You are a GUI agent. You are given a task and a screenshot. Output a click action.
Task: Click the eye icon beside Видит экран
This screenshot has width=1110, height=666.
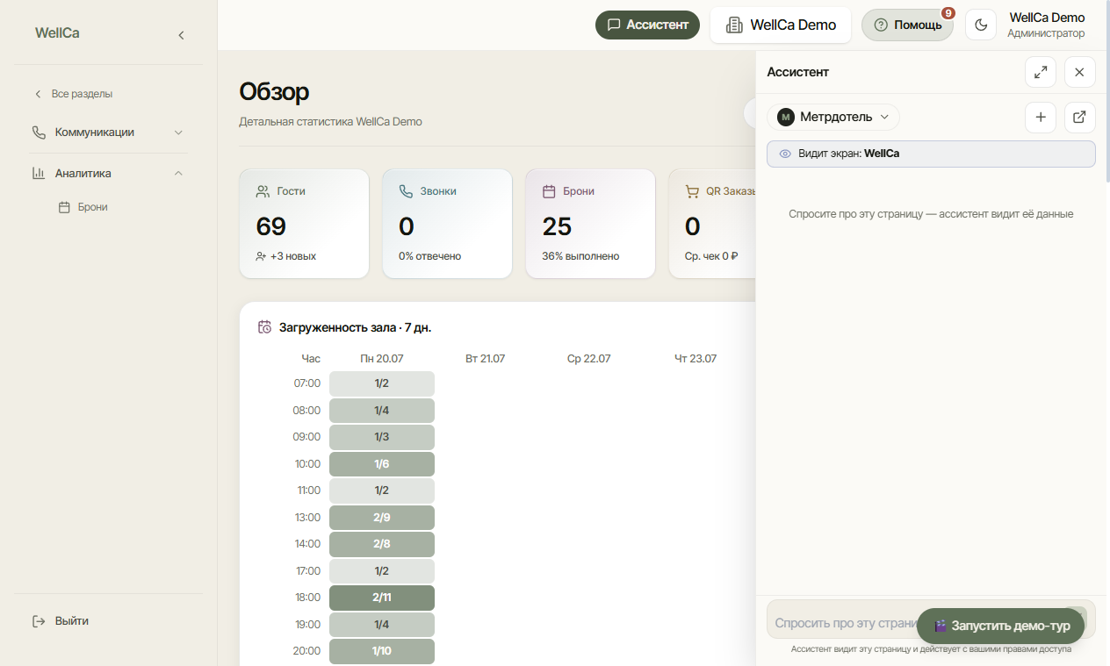[x=785, y=154]
